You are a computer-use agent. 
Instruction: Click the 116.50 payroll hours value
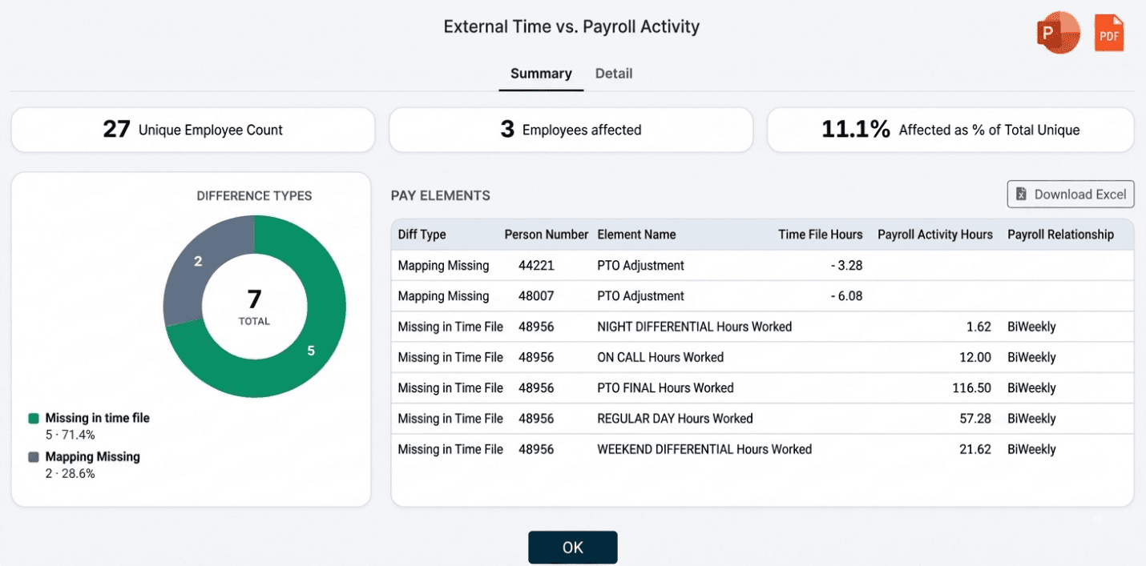coord(972,388)
